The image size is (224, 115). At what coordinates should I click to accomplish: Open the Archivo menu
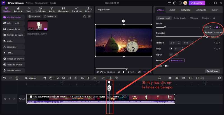pyautogui.click(x=29, y=3)
